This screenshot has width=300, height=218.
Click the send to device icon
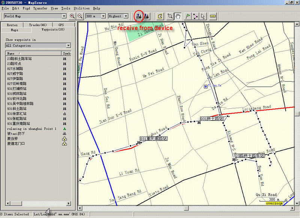[x=147, y=16]
